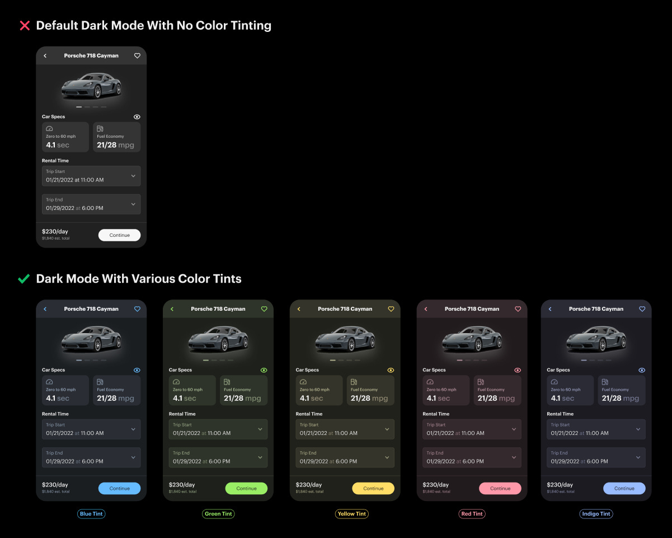Toggle yellow Car Specs eye icon
The width and height of the screenshot is (672, 538).
[391, 370]
